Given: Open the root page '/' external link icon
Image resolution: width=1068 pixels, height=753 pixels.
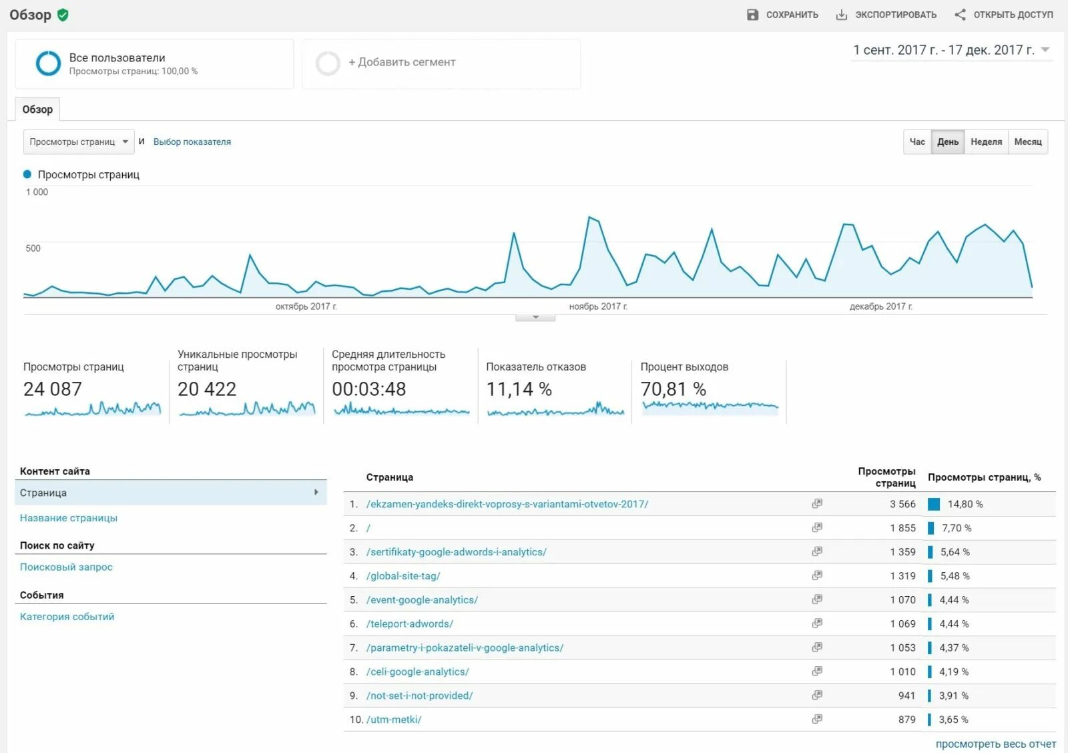Looking at the screenshot, I should pyautogui.click(x=817, y=527).
